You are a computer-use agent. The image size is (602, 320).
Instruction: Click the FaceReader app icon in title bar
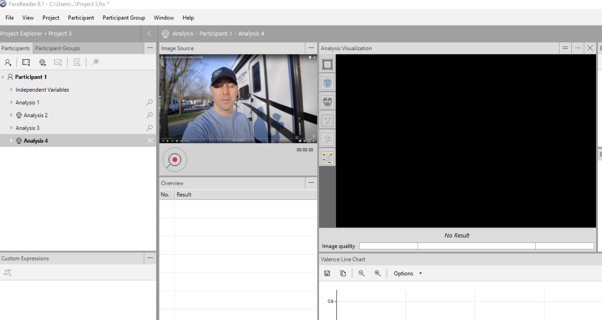tap(4, 4)
